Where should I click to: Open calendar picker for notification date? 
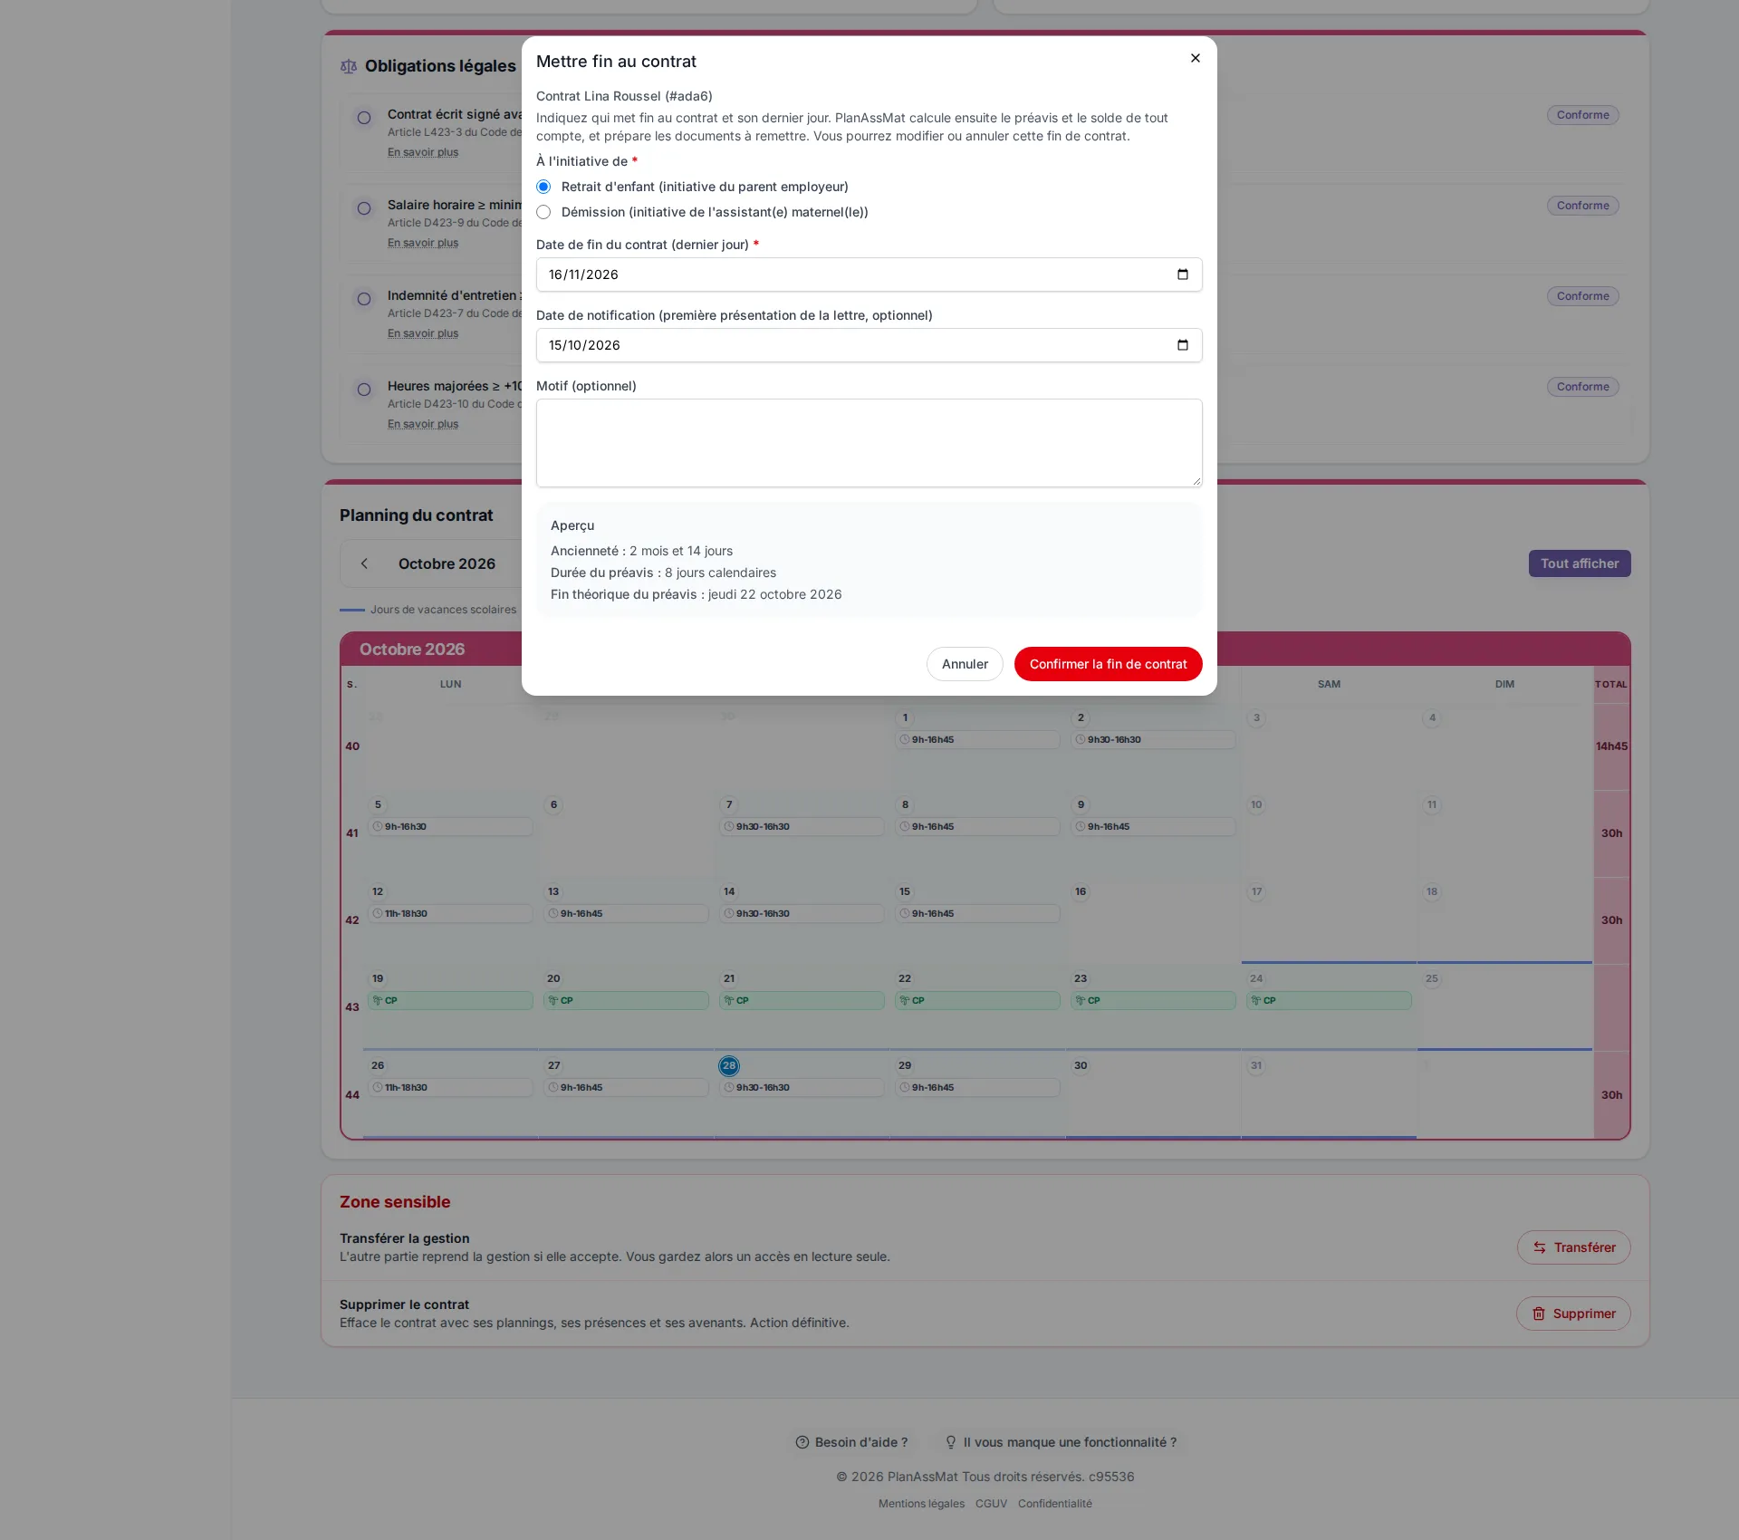click(1182, 345)
